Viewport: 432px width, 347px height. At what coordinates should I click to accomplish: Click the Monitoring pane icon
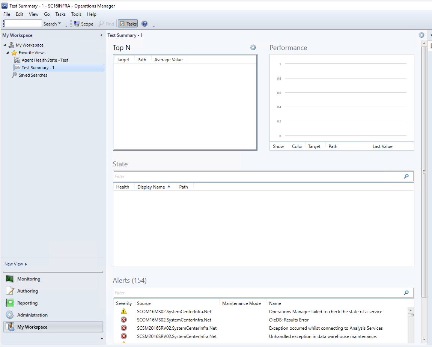coord(10,279)
